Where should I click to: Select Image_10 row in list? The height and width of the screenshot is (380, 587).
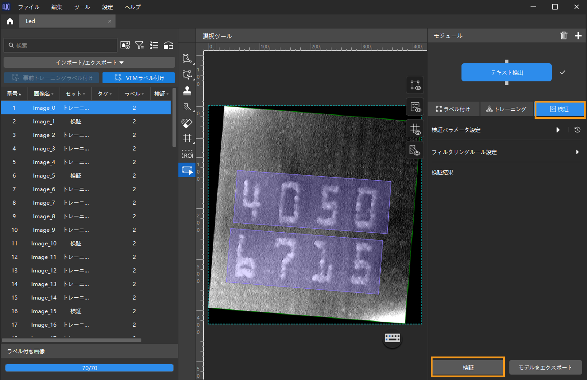point(86,244)
